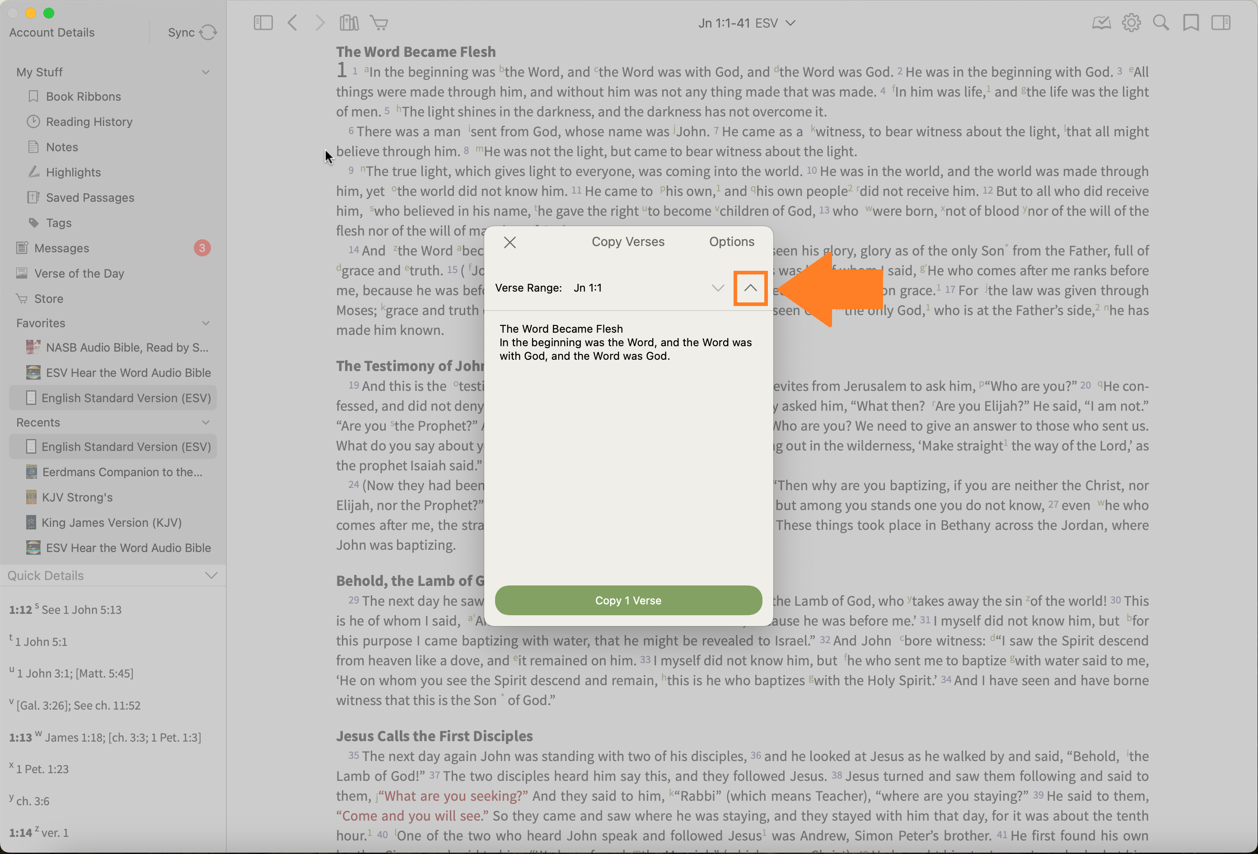Open the search magnifier icon
Screen dimensions: 1258x854
(x=1160, y=23)
